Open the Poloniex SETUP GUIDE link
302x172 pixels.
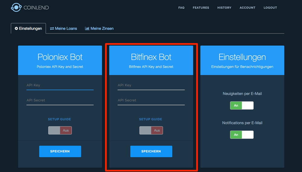coord(59,119)
